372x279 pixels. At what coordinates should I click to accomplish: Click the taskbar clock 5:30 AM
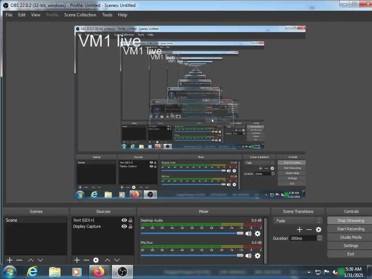[353, 272]
